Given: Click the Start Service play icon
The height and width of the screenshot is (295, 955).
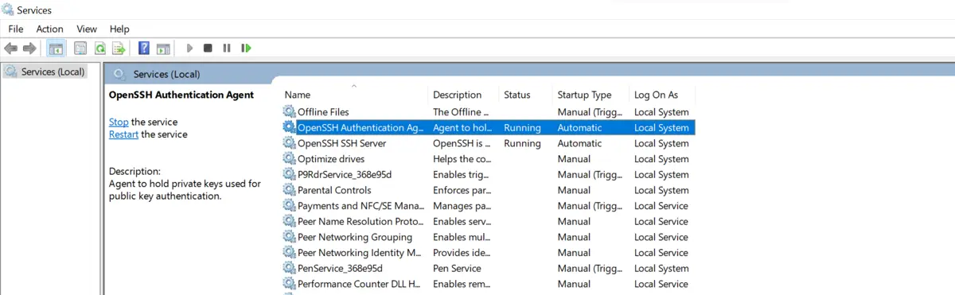Looking at the screenshot, I should tap(189, 49).
